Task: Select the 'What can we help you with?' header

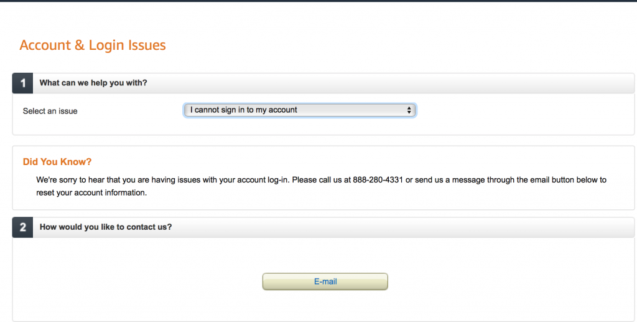Action: 93,83
